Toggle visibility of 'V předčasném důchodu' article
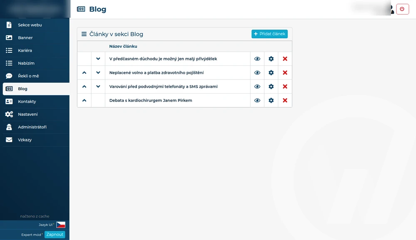Viewport: 416px width, 240px height. (257, 59)
